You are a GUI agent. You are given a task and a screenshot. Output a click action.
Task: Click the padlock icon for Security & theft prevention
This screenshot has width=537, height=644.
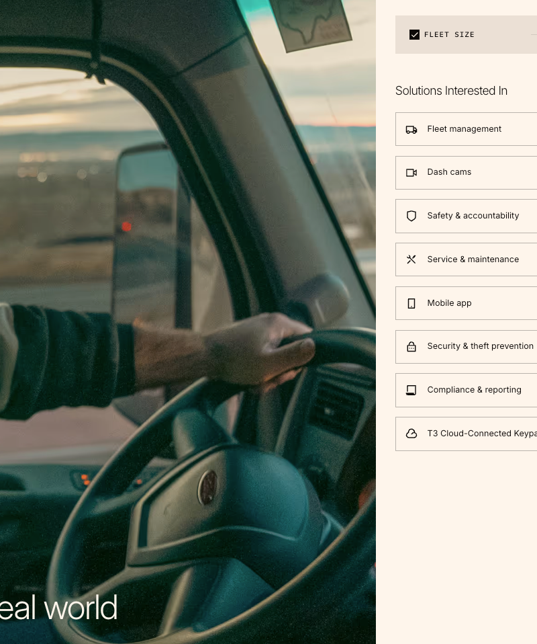pyautogui.click(x=411, y=347)
